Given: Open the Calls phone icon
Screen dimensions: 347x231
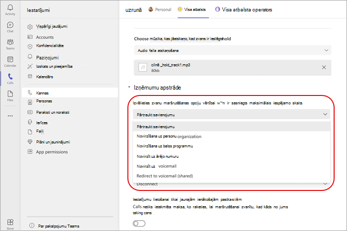Looking at the screenshot, I should [10, 77].
